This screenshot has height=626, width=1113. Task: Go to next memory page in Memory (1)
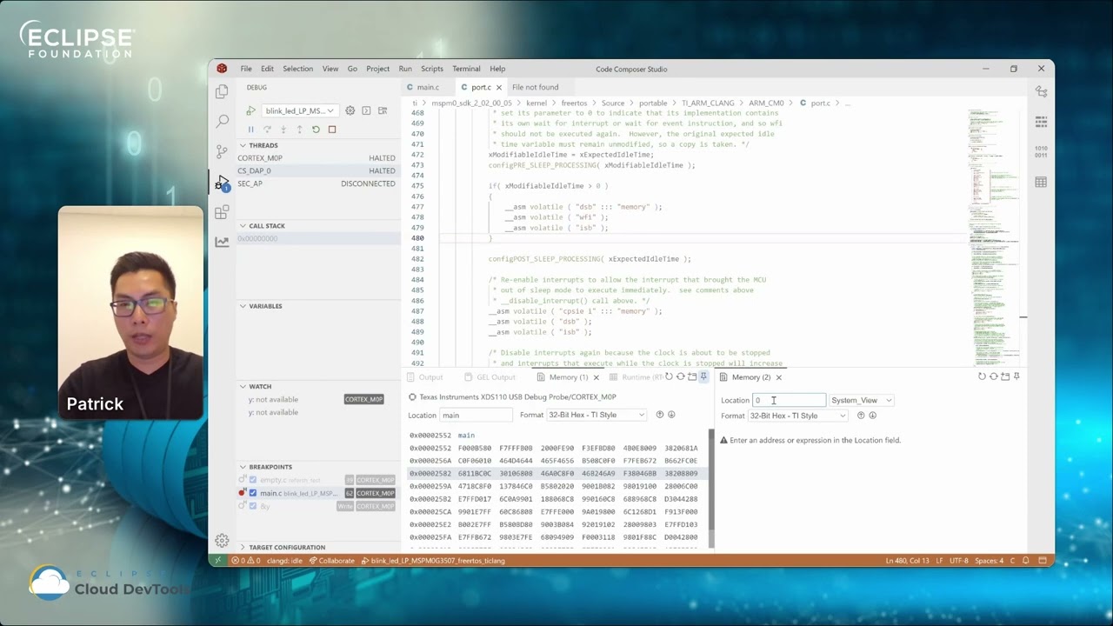click(x=670, y=415)
